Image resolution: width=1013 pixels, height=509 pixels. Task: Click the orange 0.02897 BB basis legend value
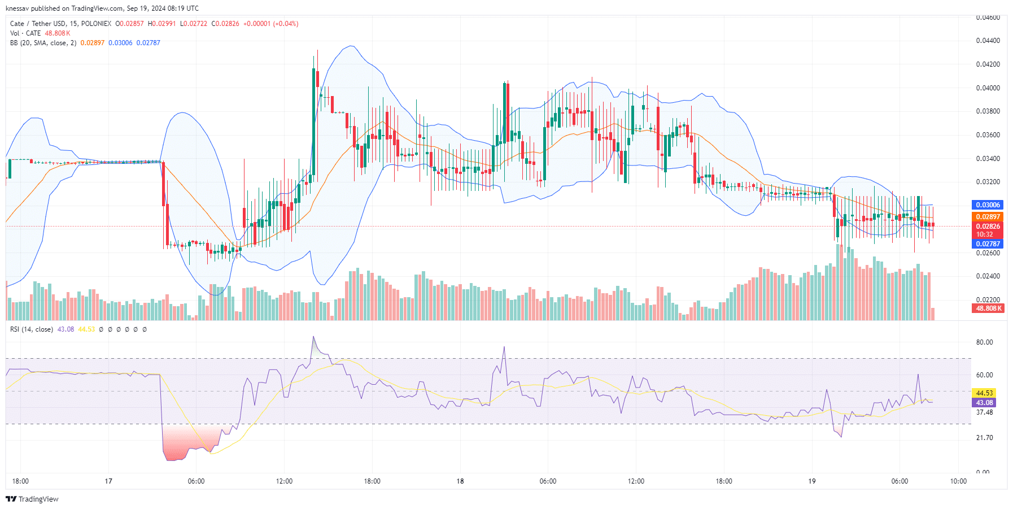[x=93, y=43]
